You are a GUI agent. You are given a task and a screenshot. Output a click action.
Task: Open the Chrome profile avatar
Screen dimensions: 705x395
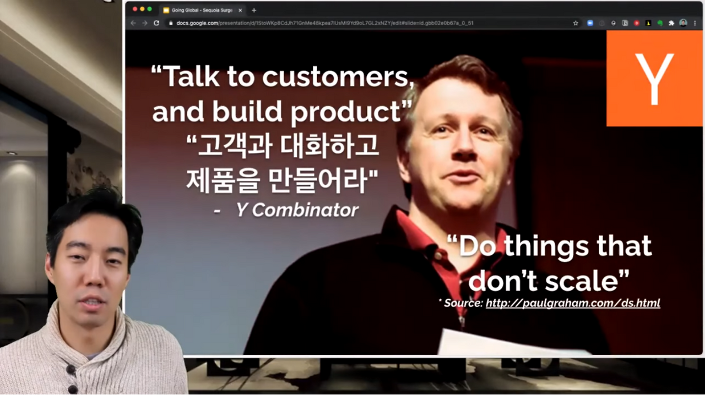click(684, 23)
